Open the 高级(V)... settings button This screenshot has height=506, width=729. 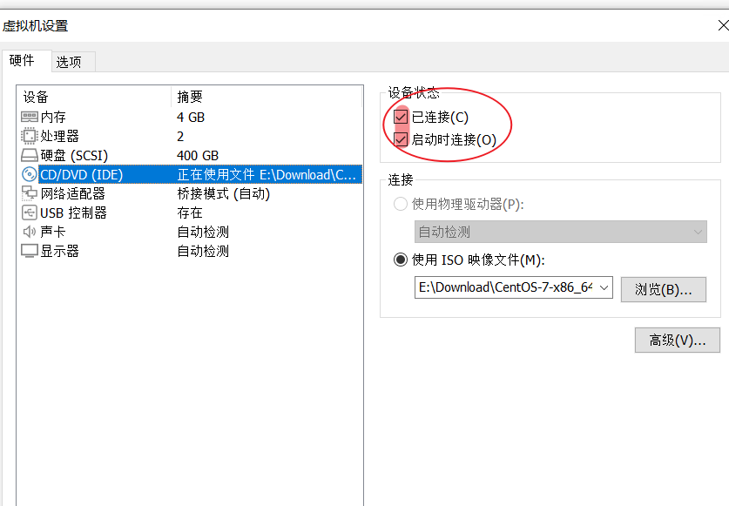point(678,340)
